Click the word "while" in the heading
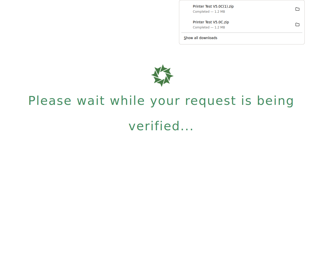The width and height of the screenshot is (325, 260). (x=127, y=101)
